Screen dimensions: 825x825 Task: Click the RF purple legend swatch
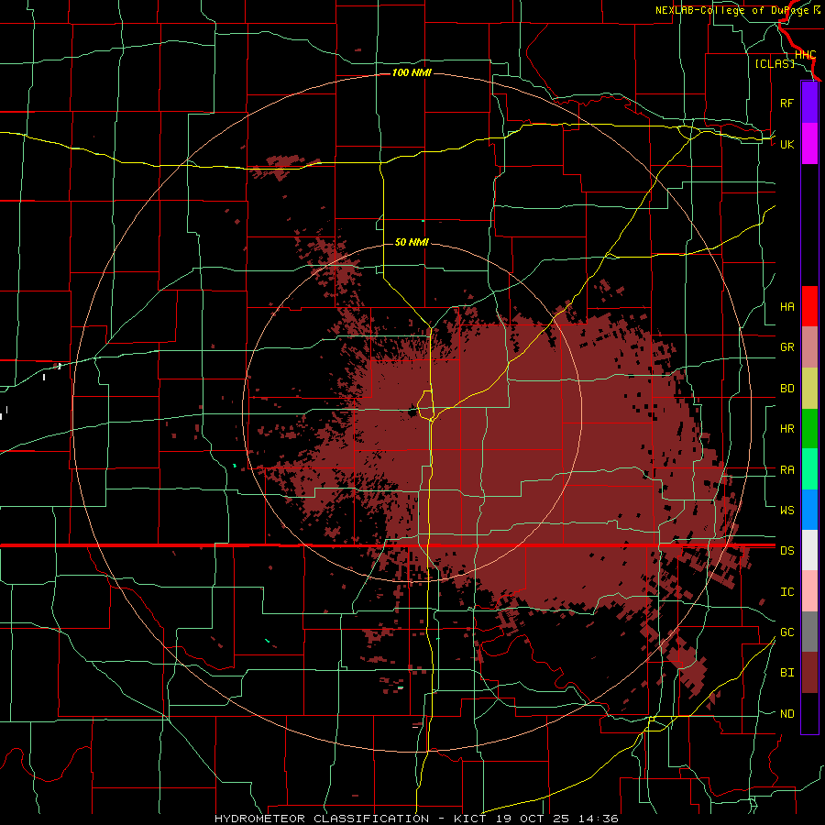click(809, 103)
